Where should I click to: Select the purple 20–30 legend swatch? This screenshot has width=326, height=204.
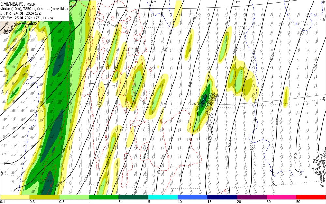tap(252, 197)
